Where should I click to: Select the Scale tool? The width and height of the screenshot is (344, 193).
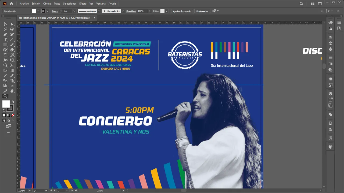12,55
